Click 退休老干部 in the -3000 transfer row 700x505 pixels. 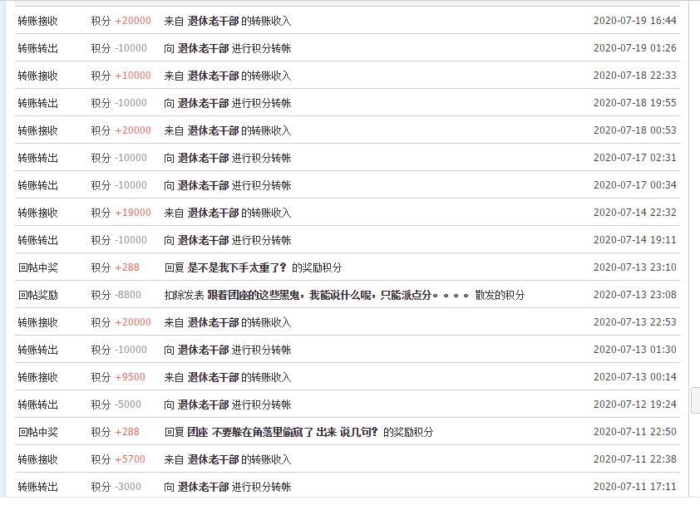click(x=203, y=487)
